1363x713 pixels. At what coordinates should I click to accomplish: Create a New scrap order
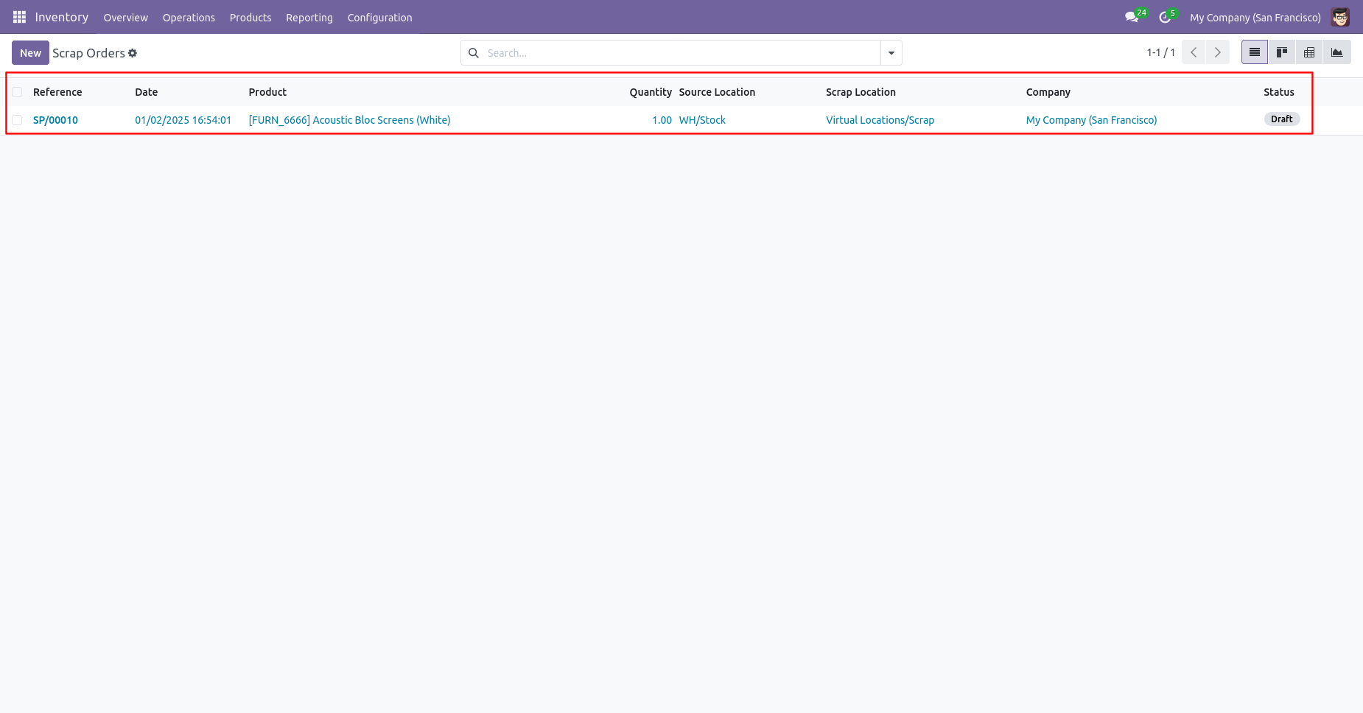30,53
